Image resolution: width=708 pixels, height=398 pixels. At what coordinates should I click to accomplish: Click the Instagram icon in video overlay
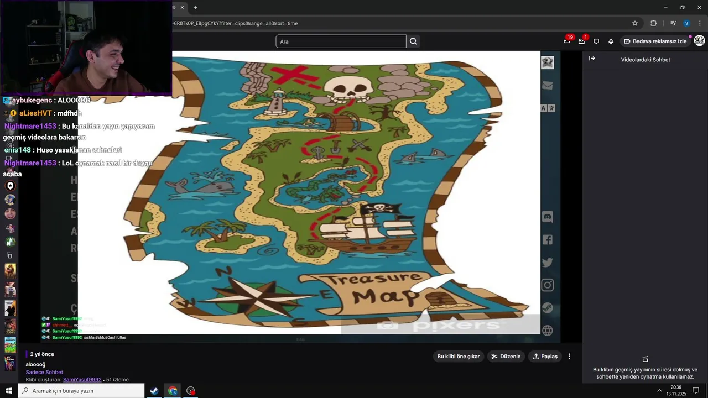(548, 285)
